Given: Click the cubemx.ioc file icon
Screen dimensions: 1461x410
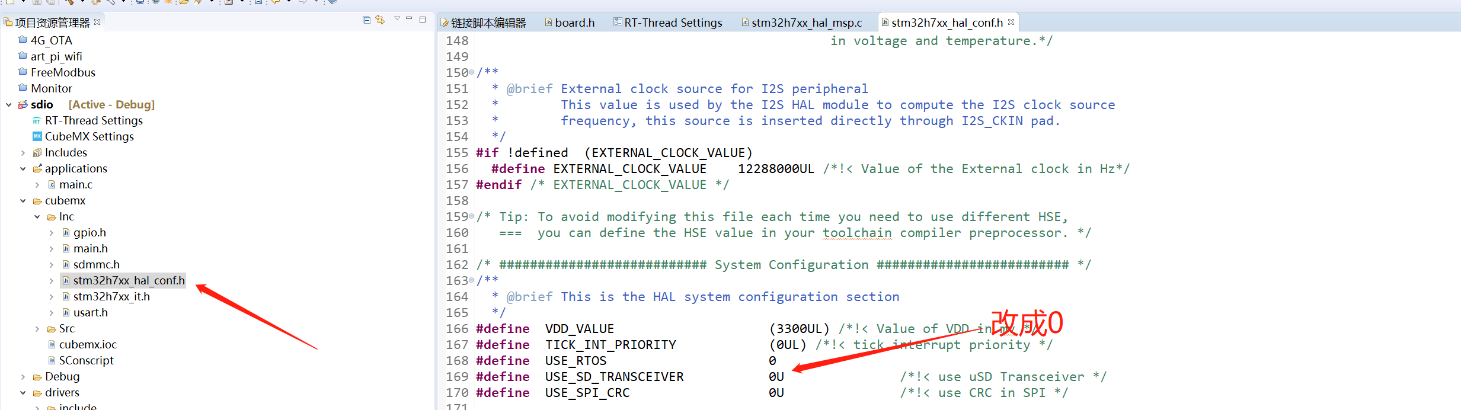Looking at the screenshot, I should [52, 344].
